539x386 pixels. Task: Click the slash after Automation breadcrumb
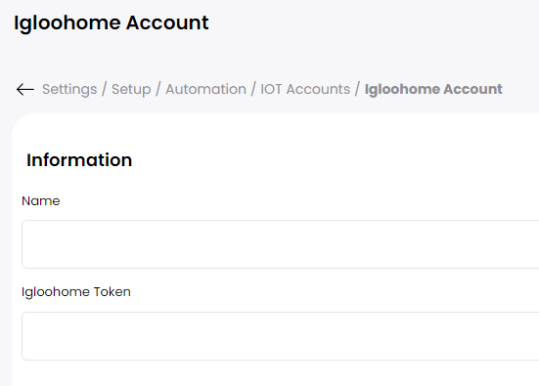coord(253,89)
